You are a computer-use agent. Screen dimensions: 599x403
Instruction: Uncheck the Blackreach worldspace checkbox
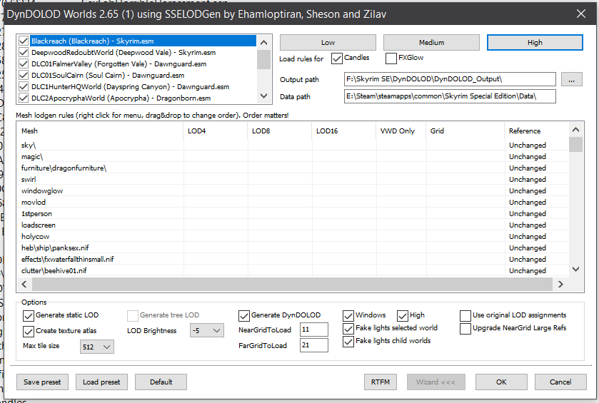(x=24, y=41)
